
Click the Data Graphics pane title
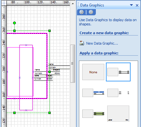pos(92,5)
